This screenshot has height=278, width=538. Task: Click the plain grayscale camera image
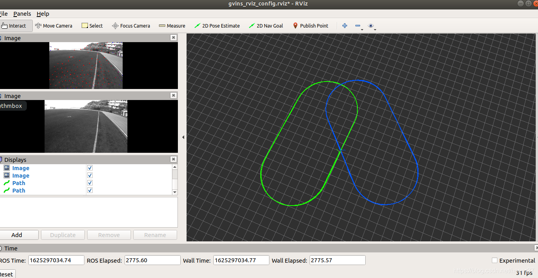[86, 126]
